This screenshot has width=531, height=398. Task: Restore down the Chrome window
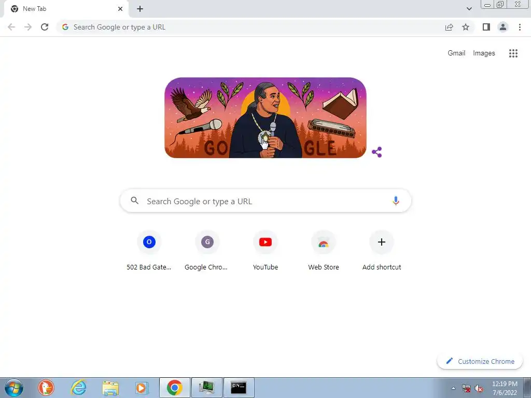tap(500, 5)
